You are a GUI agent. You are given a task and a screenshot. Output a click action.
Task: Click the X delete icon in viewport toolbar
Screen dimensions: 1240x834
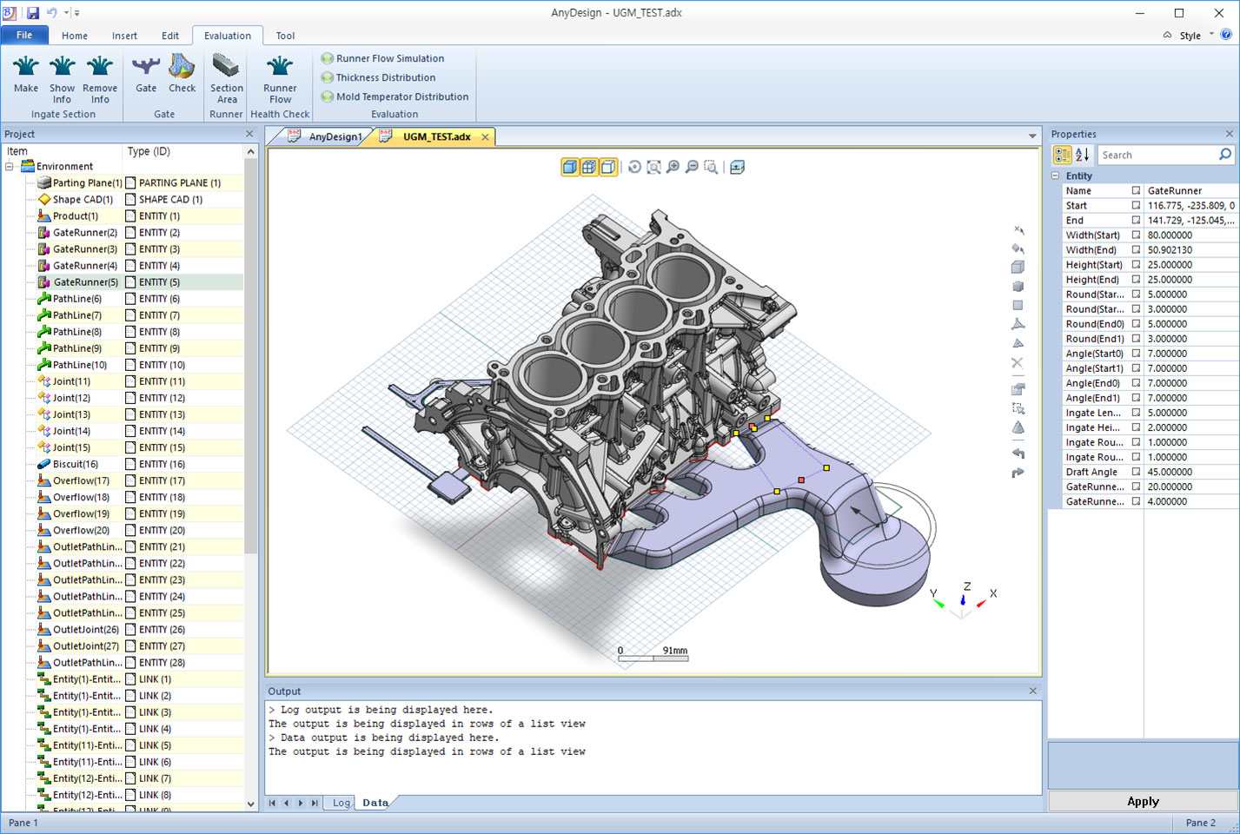(1018, 362)
